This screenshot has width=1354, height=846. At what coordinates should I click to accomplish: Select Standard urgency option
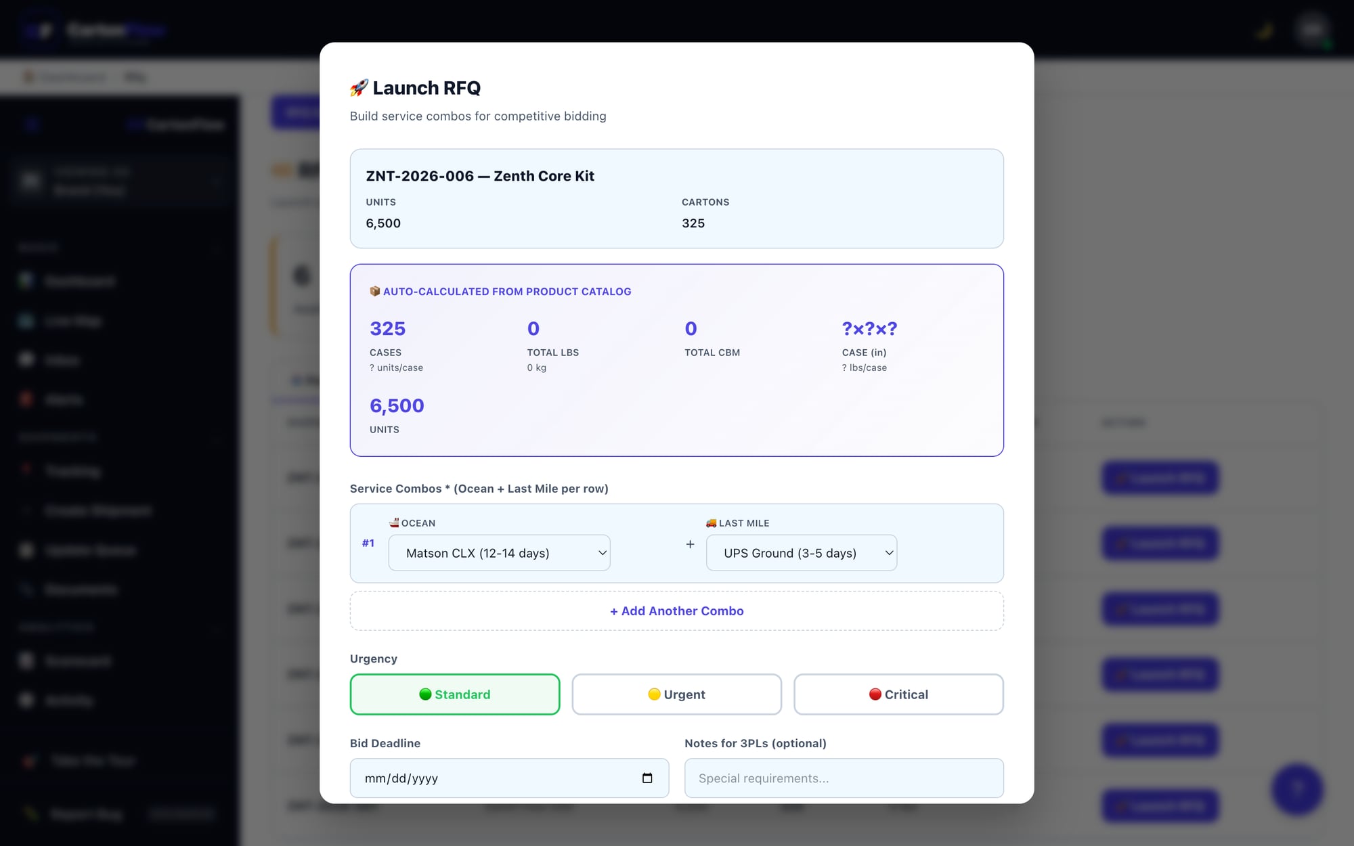coord(455,694)
